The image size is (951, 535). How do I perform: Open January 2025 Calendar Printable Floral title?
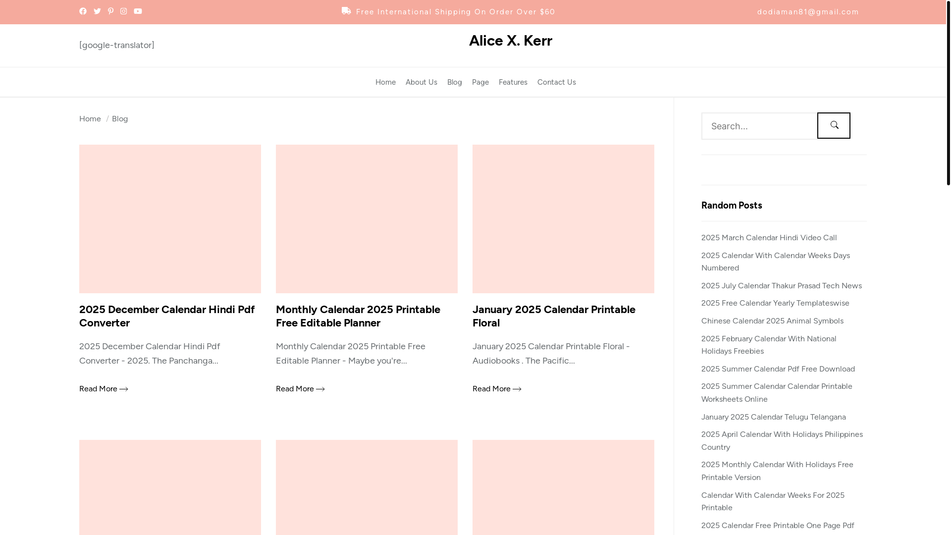click(554, 316)
